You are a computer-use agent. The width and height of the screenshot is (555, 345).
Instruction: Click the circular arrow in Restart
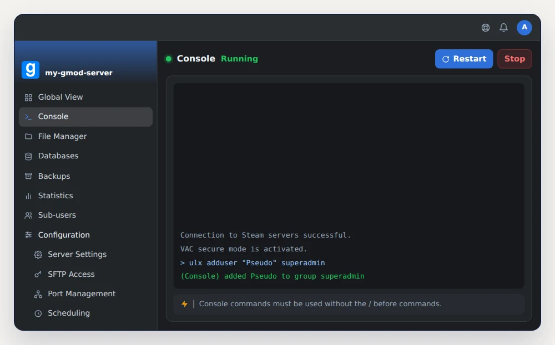446,59
